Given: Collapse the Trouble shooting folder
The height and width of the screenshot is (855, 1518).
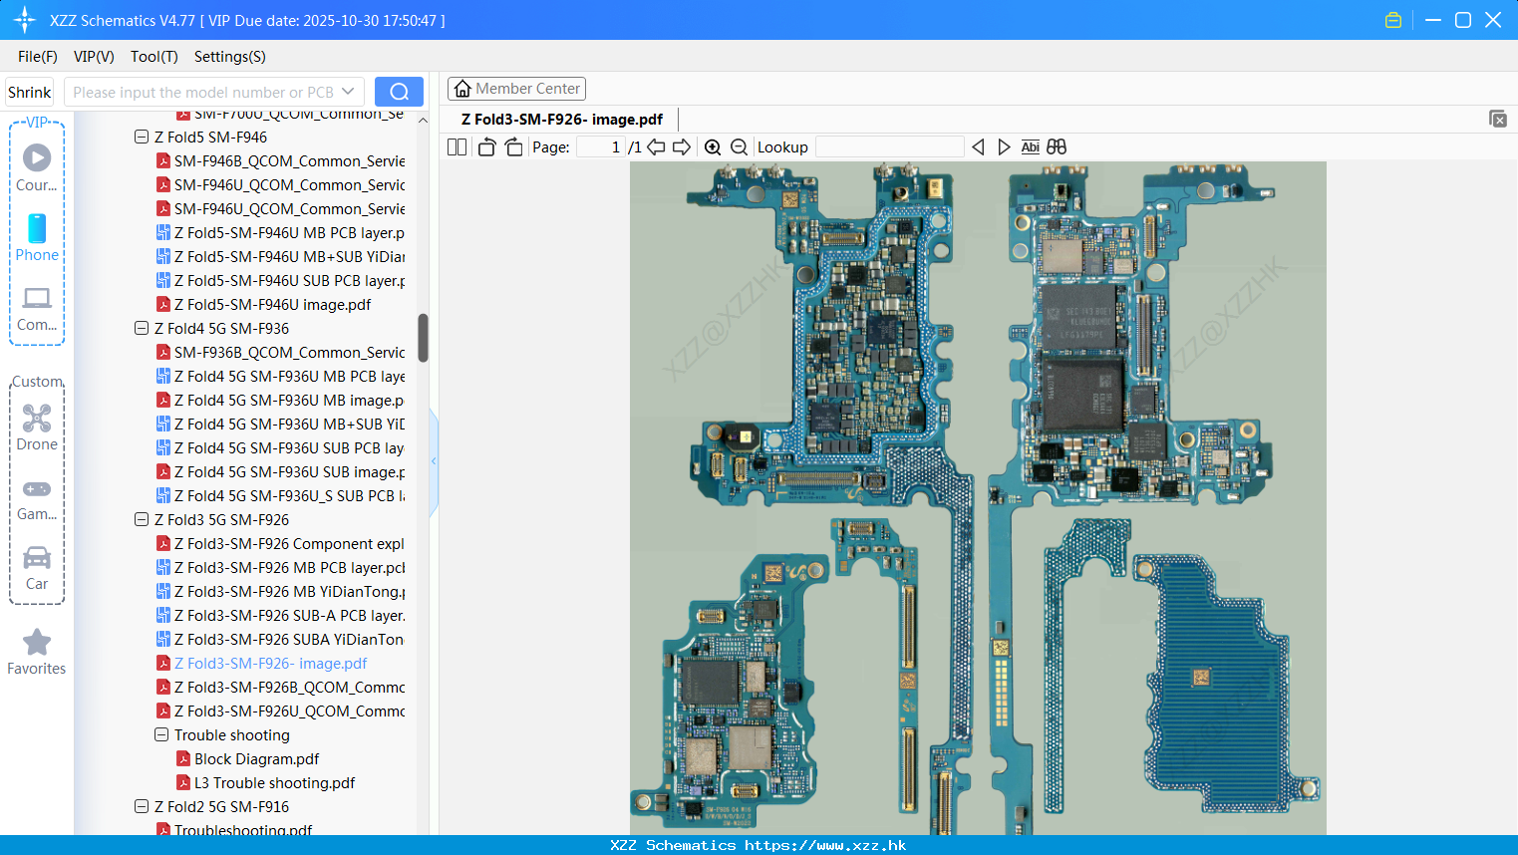Looking at the screenshot, I should [x=161, y=735].
